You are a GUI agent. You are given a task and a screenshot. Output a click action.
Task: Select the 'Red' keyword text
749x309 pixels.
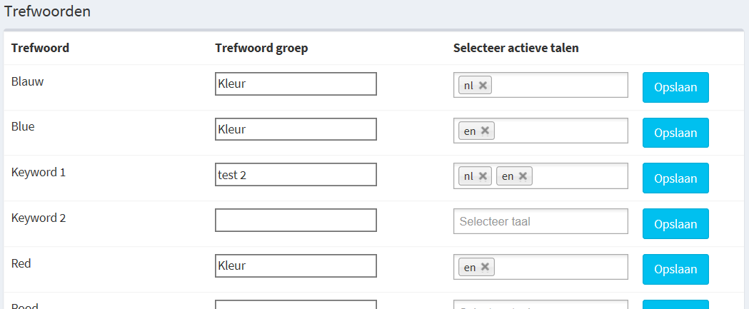21,263
